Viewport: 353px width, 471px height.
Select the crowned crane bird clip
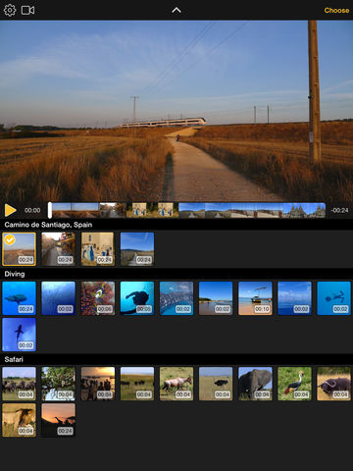click(x=294, y=384)
